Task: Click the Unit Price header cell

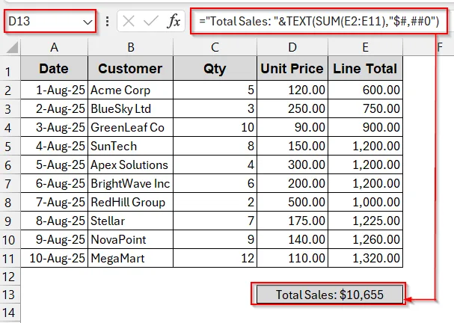Action: [x=292, y=68]
